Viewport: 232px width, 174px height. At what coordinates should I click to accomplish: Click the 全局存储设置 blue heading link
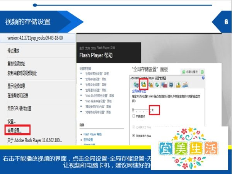click(x=139, y=91)
